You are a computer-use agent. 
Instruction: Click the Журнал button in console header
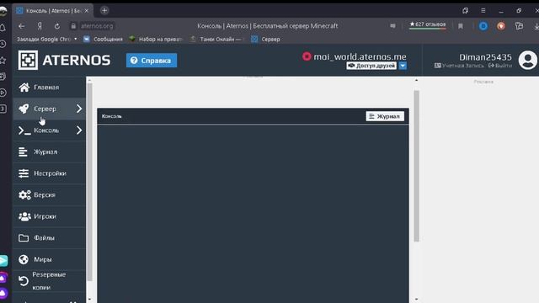coord(385,116)
